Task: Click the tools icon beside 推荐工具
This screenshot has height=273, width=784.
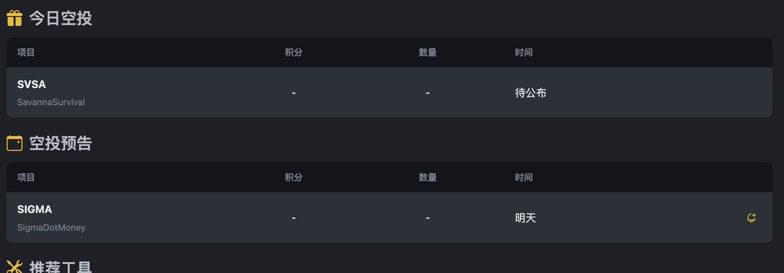Action: [x=14, y=267]
